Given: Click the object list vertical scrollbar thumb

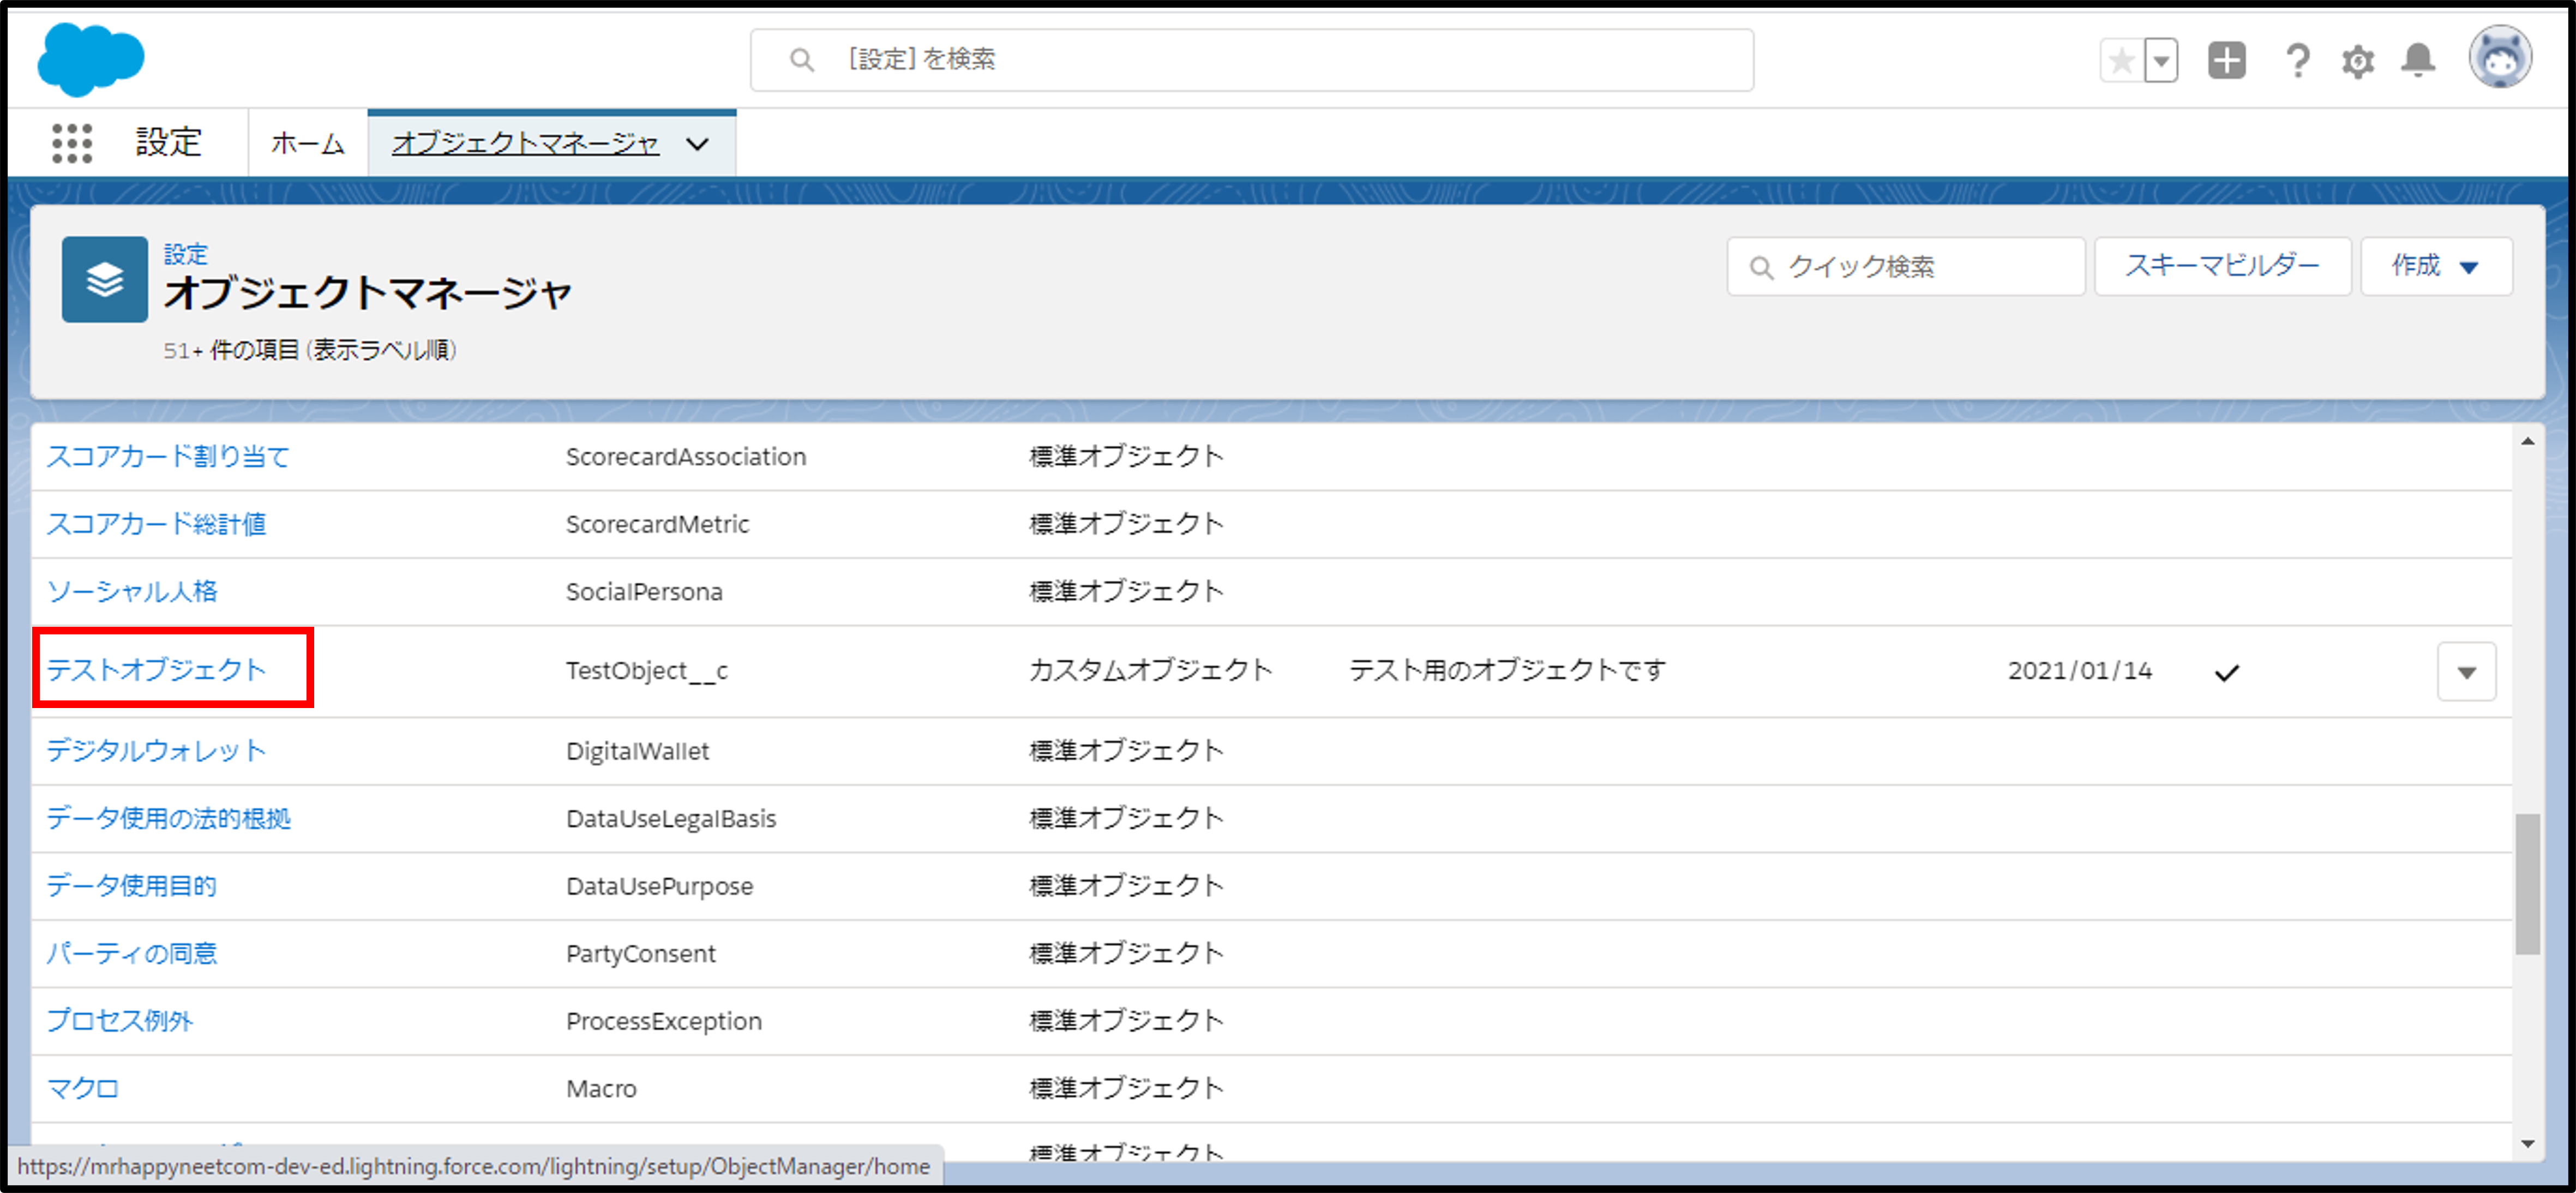Looking at the screenshot, I should (2527, 884).
